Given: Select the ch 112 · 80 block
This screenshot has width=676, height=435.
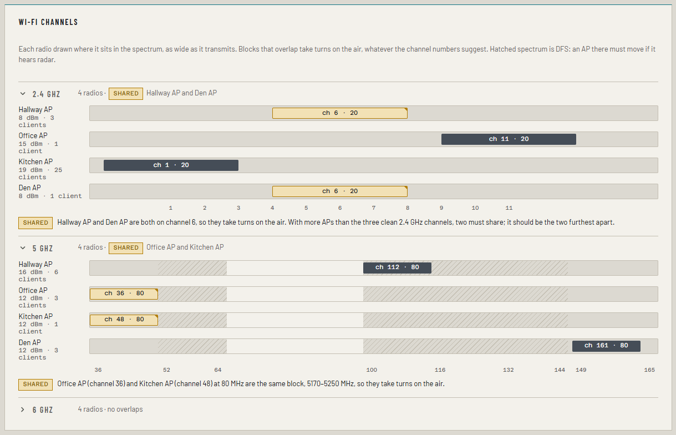Looking at the screenshot, I should click(x=397, y=268).
